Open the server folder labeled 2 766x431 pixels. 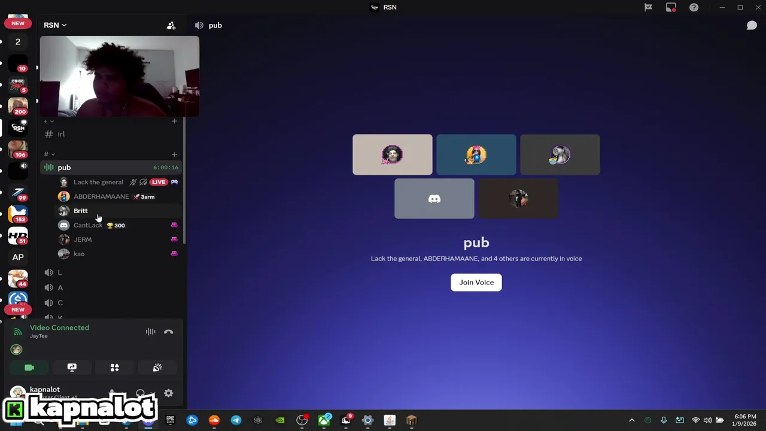coord(18,41)
